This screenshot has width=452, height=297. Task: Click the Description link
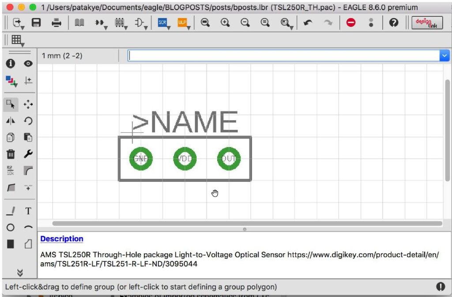pyautogui.click(x=62, y=238)
